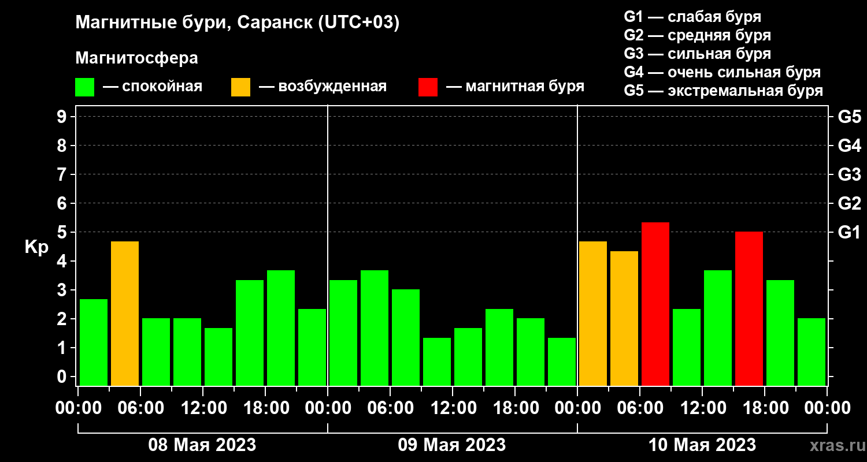Click the last green bar of 10 Мая
867x462 pixels.
pyautogui.click(x=812, y=352)
